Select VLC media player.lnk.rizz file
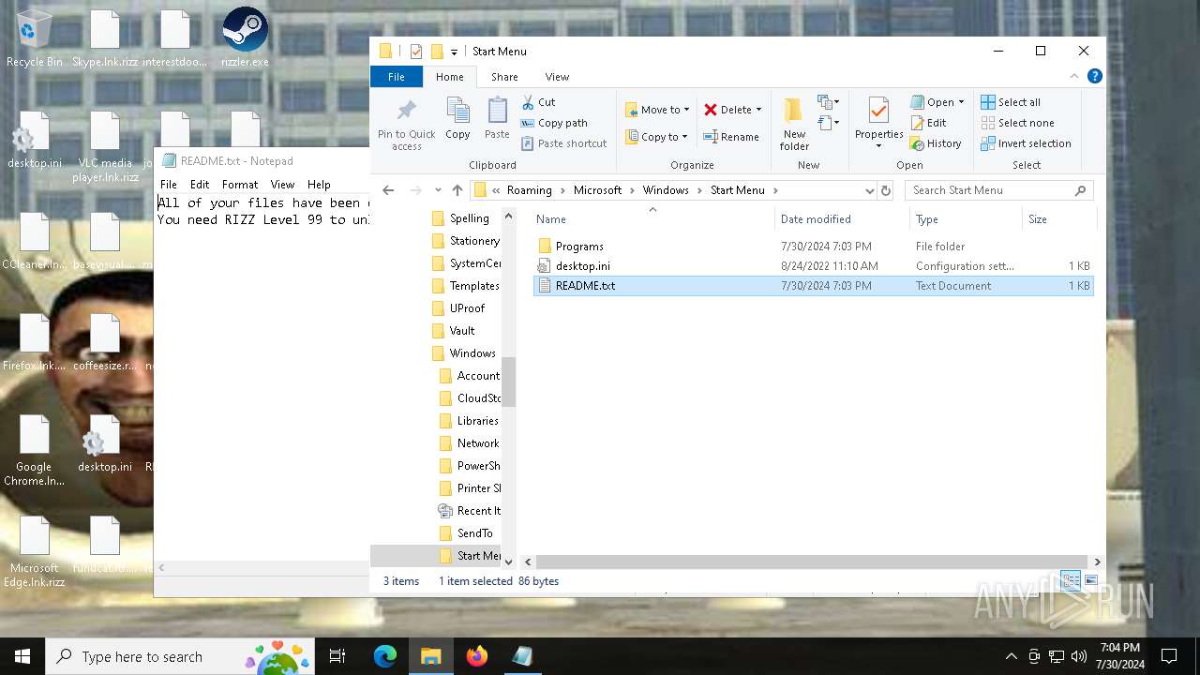Viewport: 1200px width, 675px height. coord(105,147)
